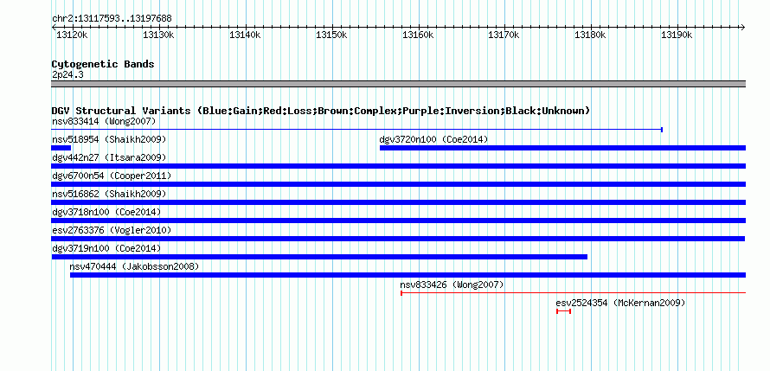
Task: Select the dgv3719n100 (Coe2014) label
Action: point(106,248)
